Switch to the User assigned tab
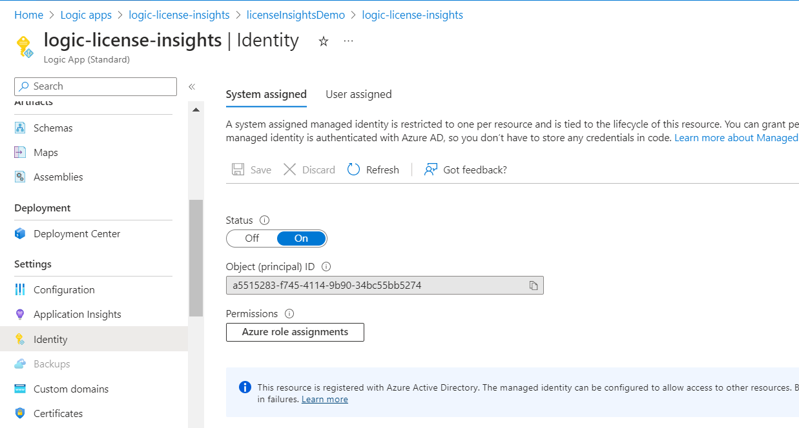799x428 pixels. 358,94
